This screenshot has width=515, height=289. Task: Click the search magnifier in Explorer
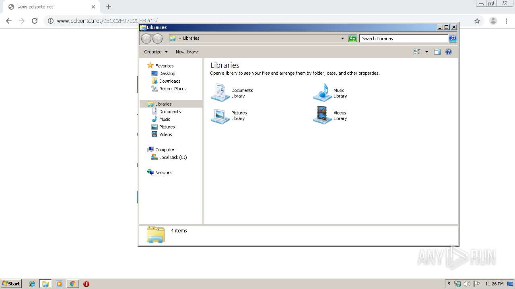pyautogui.click(x=453, y=39)
